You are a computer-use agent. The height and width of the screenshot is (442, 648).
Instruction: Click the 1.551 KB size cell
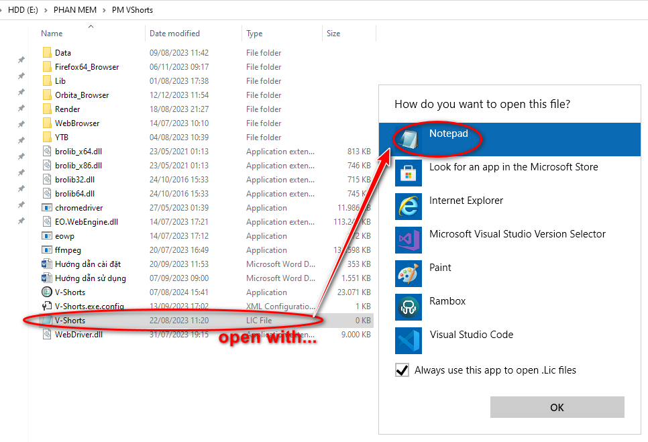coord(356,278)
